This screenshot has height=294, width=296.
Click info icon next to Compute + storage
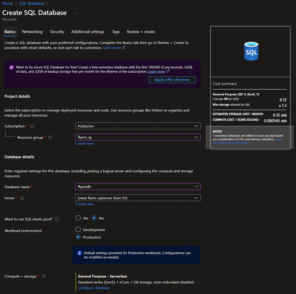pyautogui.click(x=44, y=276)
